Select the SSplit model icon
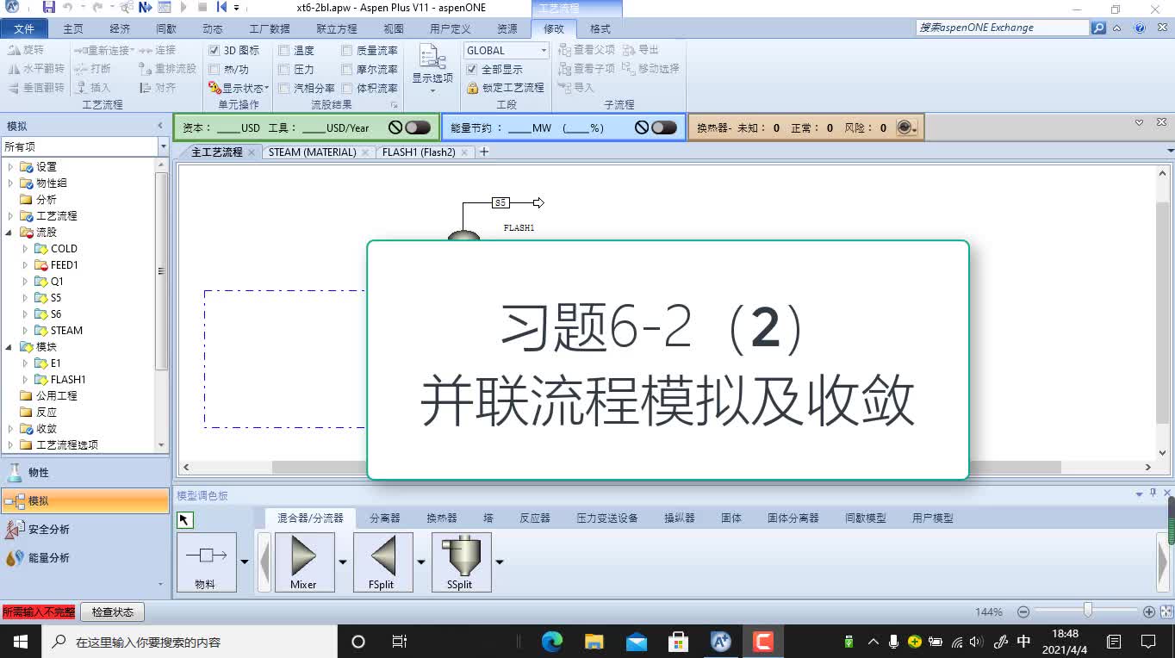 [x=461, y=561]
